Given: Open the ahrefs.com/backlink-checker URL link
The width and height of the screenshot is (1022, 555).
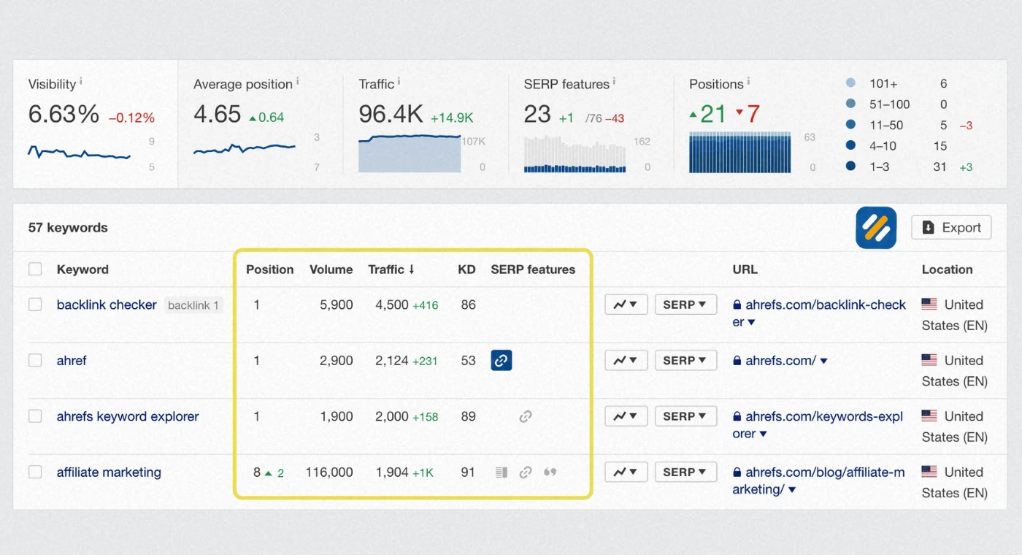Looking at the screenshot, I should 819,313.
